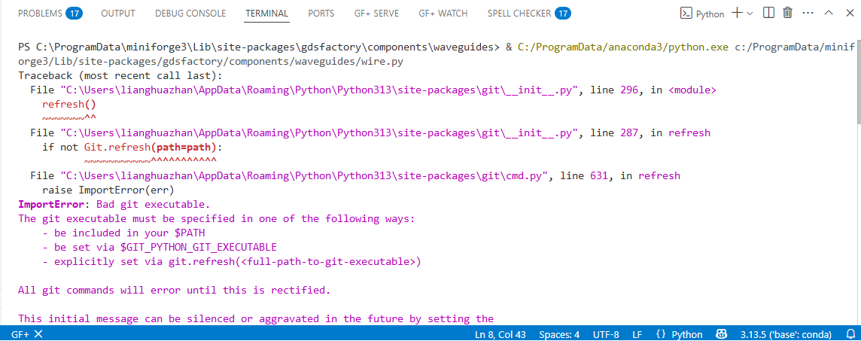This screenshot has width=861, height=341.
Task: Expand the new terminal launch profile dropdown
Action: [x=750, y=14]
